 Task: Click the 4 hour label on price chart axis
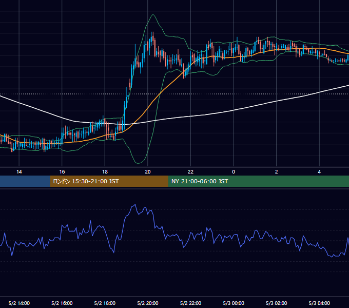click(x=319, y=172)
